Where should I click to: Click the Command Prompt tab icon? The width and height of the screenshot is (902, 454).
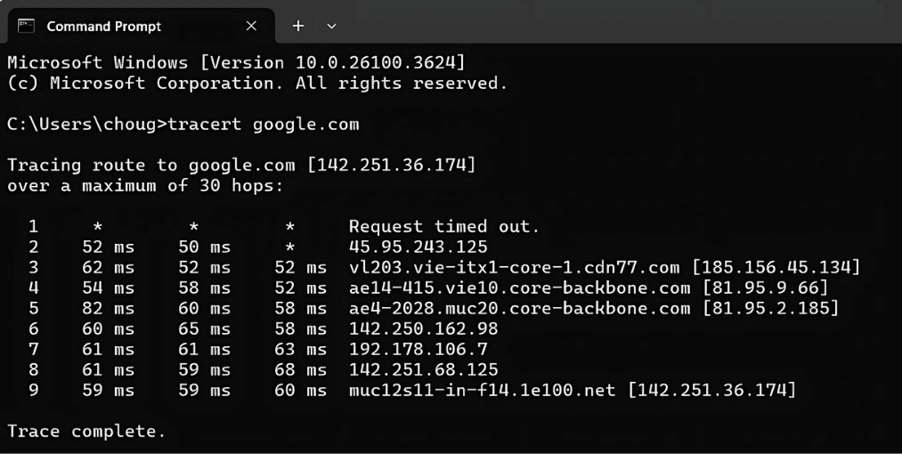[27, 26]
